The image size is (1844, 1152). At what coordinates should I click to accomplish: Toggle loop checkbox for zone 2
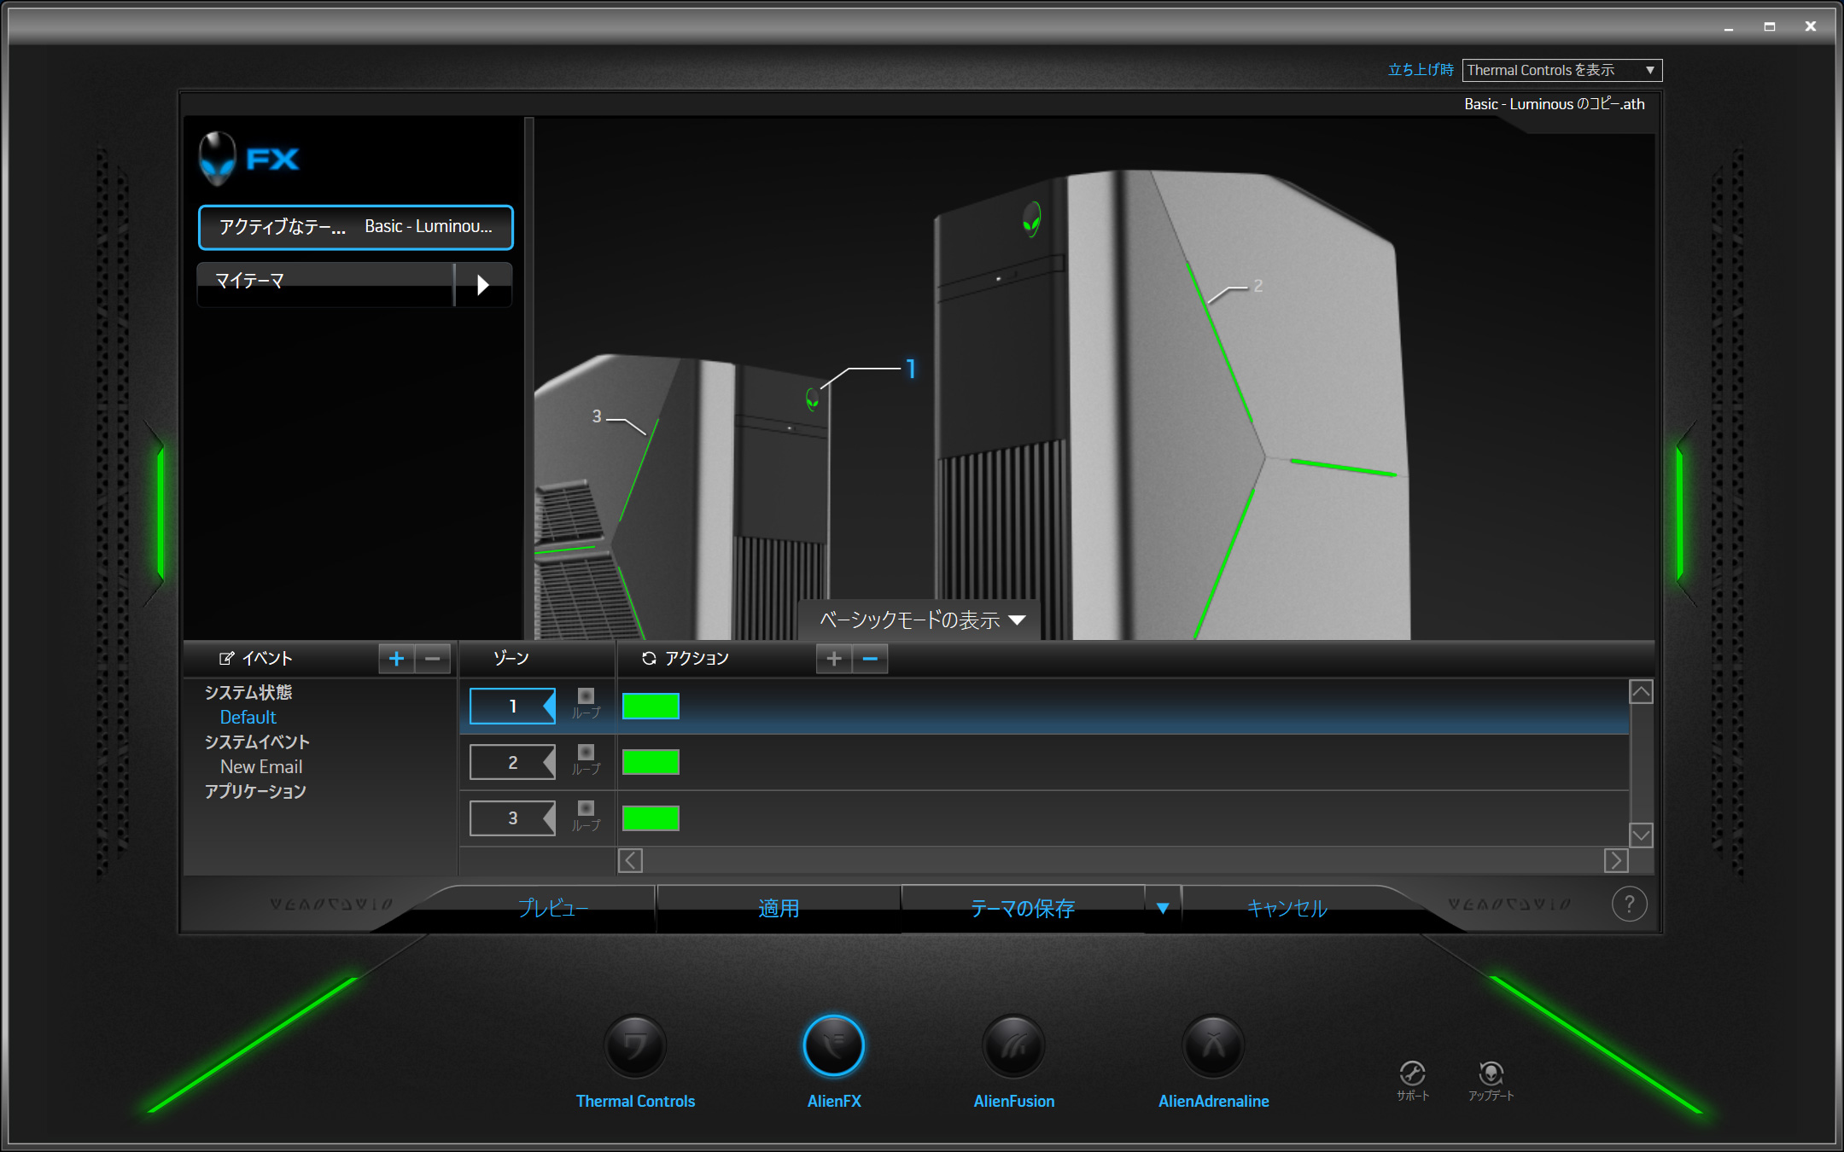pos(586,752)
